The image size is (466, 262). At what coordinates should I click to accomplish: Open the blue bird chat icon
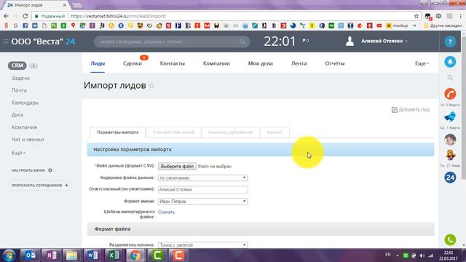450,116
